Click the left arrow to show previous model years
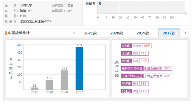 (x=74, y=33)
